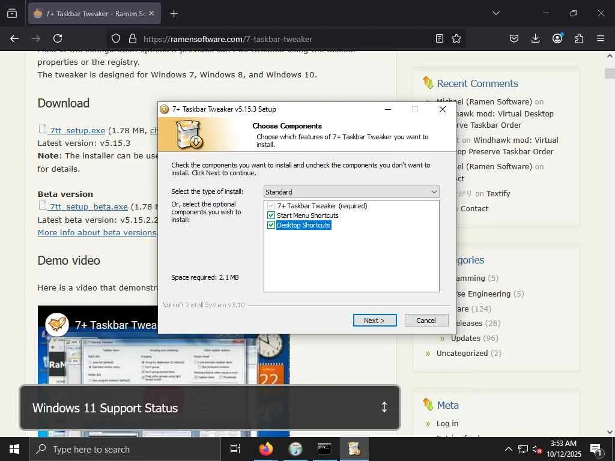Open Firefox account icon
The image size is (615, 461).
[557, 38]
